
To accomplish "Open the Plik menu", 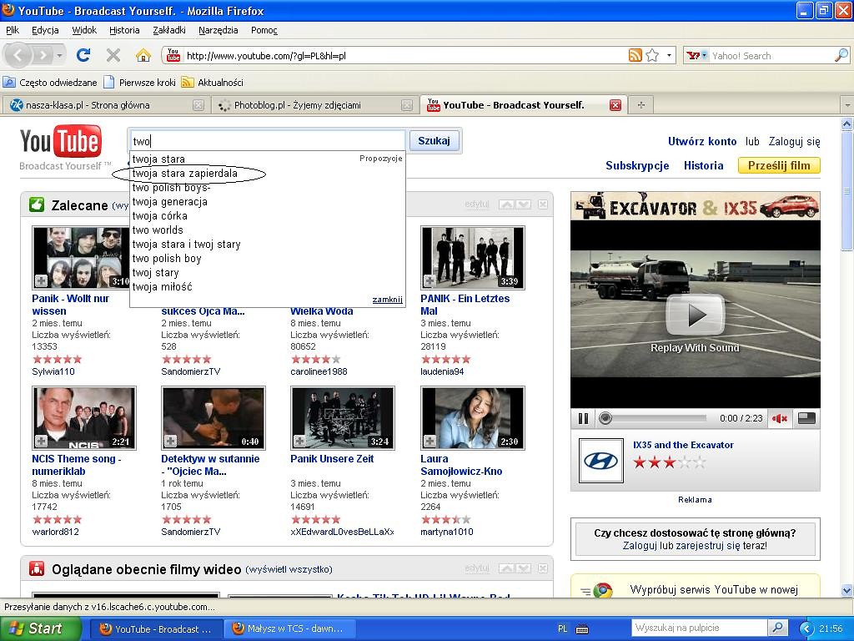I will pos(13,30).
